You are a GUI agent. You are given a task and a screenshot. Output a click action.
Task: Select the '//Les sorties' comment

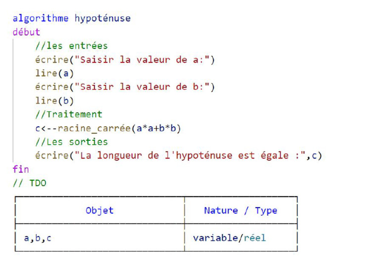tap(71, 142)
